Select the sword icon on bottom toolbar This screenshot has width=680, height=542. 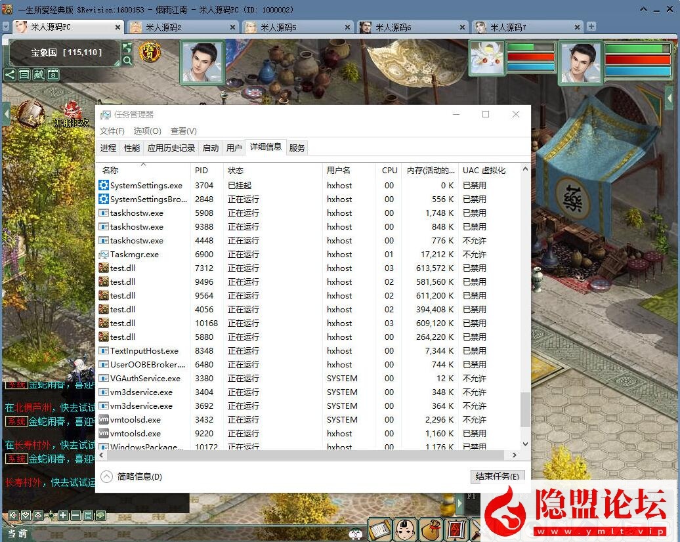pyautogui.click(x=476, y=530)
